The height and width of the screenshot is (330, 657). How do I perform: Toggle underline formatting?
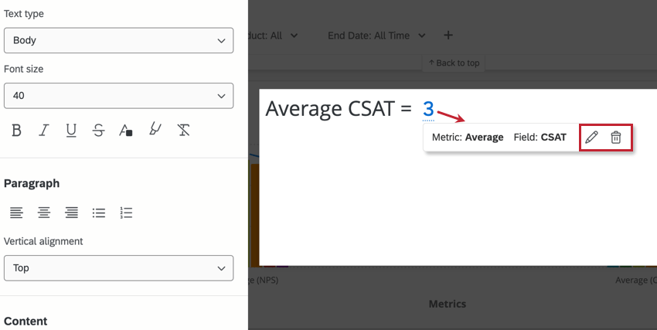tap(71, 131)
